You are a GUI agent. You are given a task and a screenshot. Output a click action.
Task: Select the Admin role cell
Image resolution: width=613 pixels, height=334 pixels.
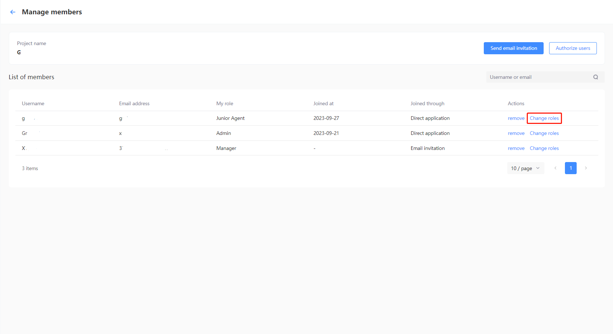[x=224, y=133]
